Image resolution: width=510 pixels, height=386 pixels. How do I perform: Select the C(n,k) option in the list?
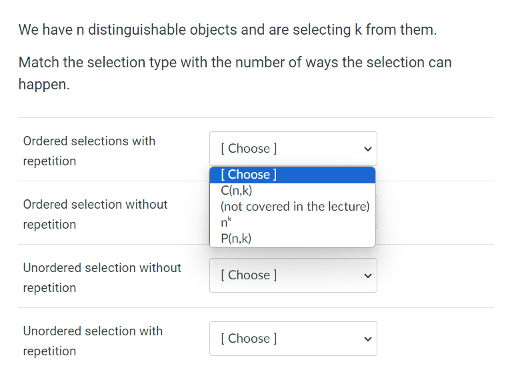236,190
